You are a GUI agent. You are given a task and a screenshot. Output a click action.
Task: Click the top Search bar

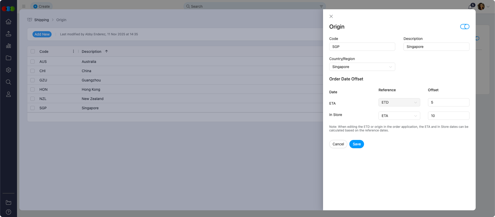pyautogui.click(x=254, y=6)
